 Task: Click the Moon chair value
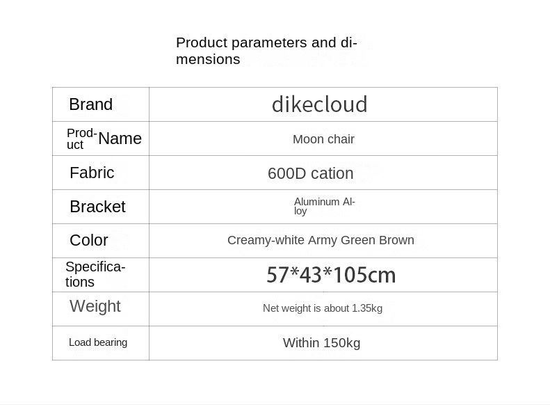pos(323,139)
